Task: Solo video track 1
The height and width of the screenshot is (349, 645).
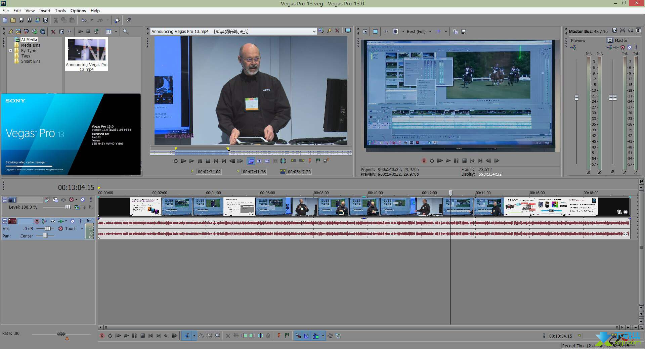Action: pos(91,200)
